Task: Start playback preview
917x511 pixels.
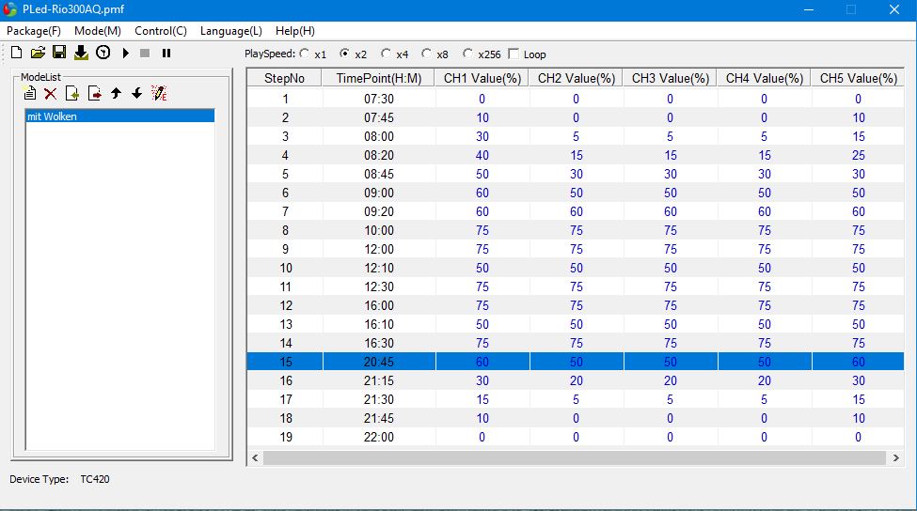Action: click(125, 54)
